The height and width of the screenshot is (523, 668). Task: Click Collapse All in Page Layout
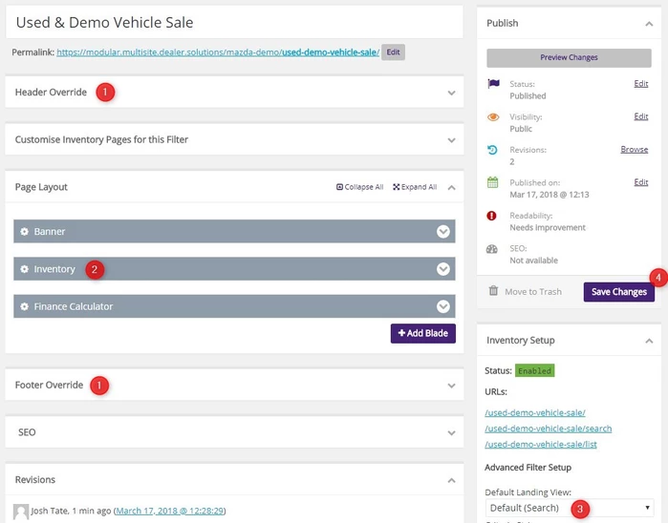click(x=360, y=187)
